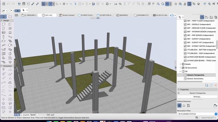This screenshot has height=122, width=218.
Task: Switch to the 03 Section tab
Action: point(105,15)
